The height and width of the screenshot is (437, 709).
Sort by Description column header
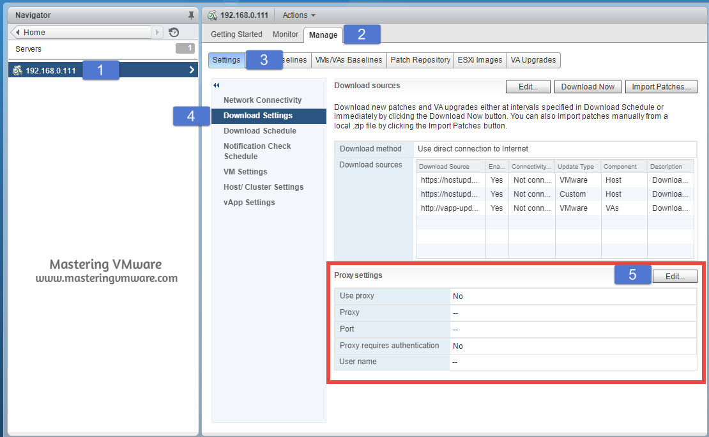[671, 167]
